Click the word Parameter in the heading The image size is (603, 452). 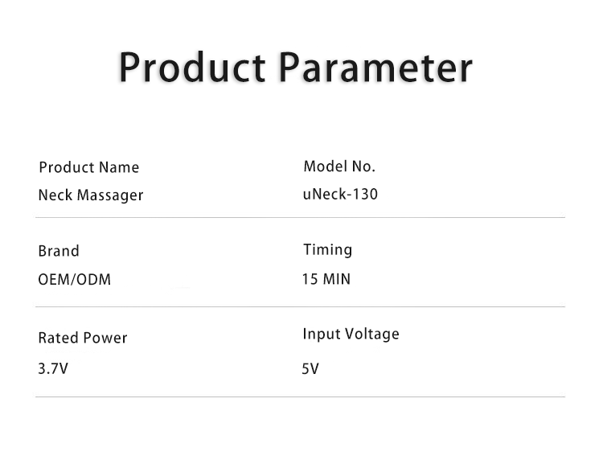[x=375, y=68]
